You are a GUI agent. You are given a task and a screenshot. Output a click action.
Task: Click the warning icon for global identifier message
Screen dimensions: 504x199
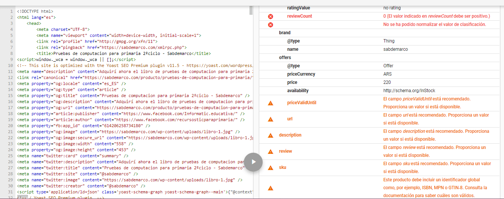coord(270,188)
